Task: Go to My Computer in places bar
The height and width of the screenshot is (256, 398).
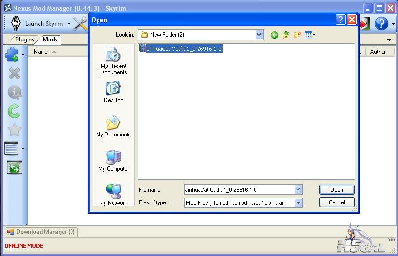Action: [114, 161]
